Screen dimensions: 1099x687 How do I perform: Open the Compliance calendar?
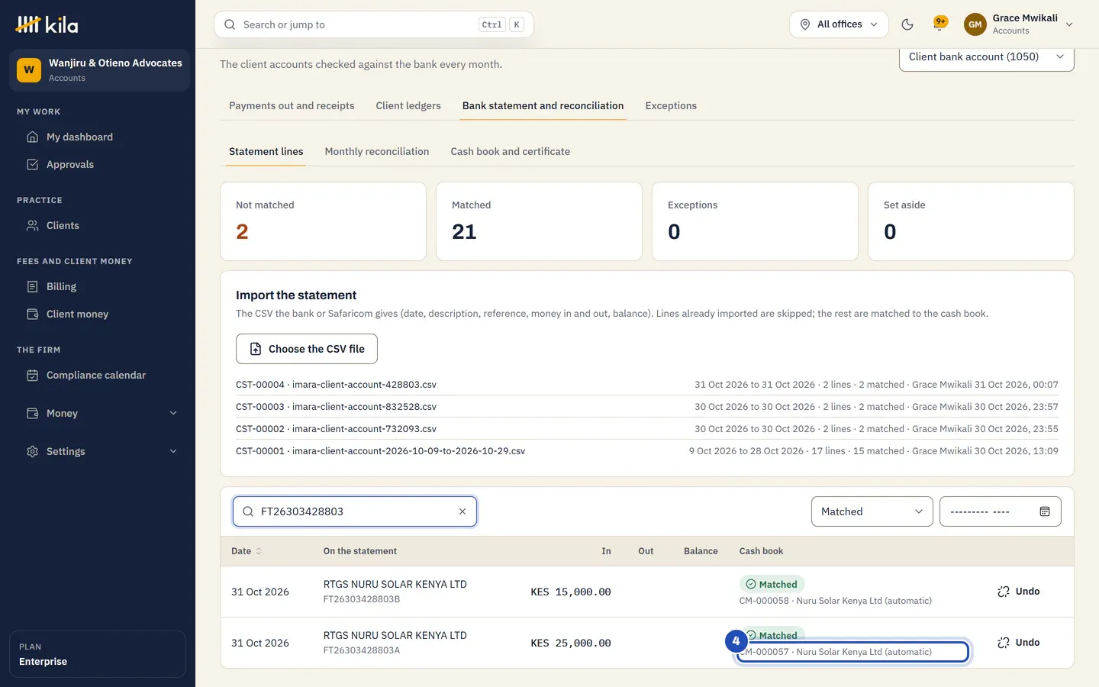(98, 375)
